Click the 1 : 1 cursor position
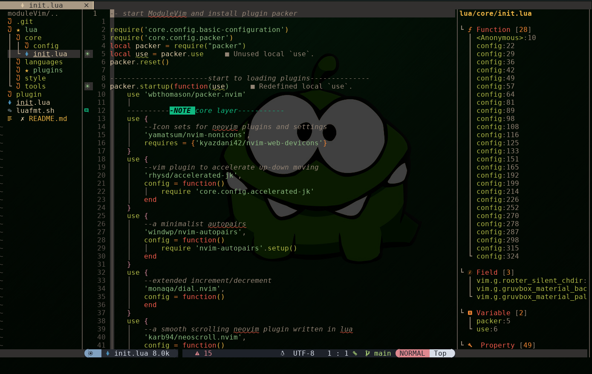 click(x=338, y=354)
